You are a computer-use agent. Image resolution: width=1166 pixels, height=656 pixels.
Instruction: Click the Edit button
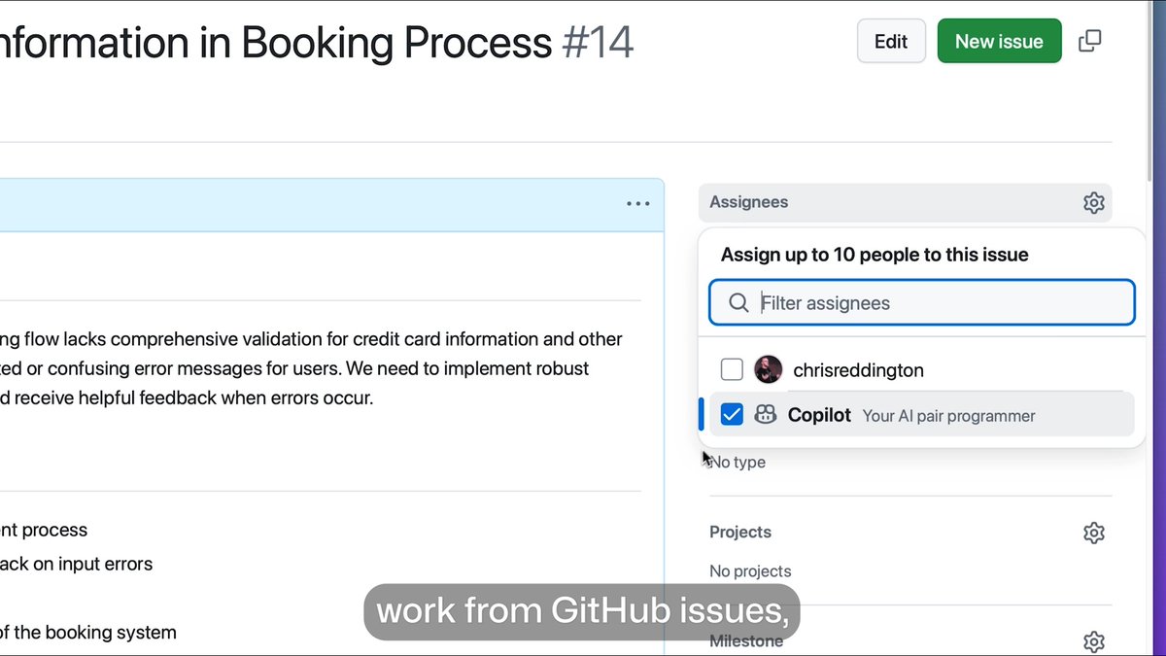[891, 41]
